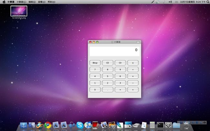Click digit 2 on the calculator

tap(108, 83)
